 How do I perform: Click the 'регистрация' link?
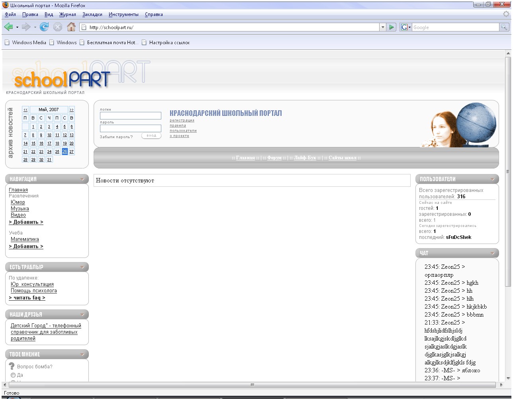(182, 120)
